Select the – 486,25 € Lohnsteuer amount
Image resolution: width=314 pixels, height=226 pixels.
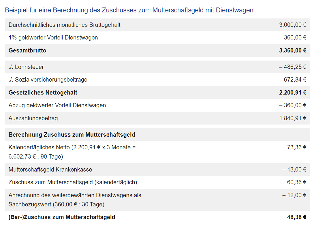292,67
